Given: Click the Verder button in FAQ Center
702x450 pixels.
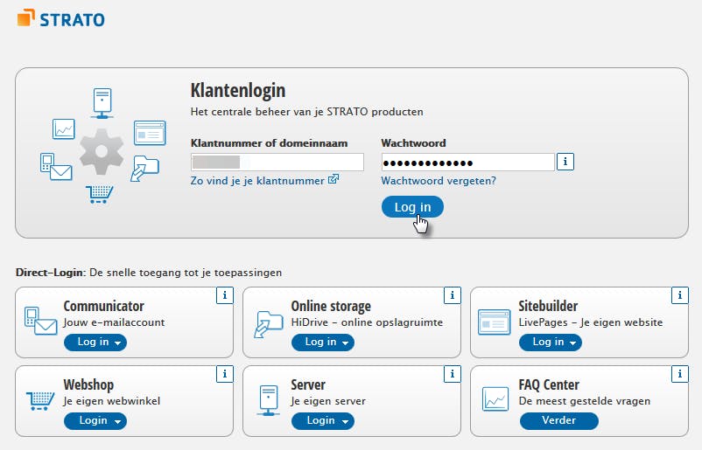Looking at the screenshot, I should (558, 421).
